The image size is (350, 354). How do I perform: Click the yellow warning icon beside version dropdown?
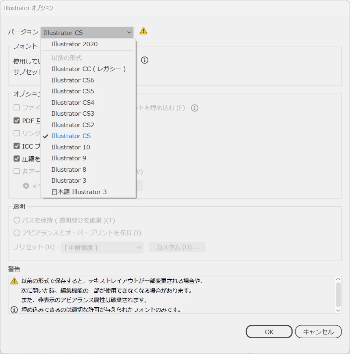coord(143,31)
